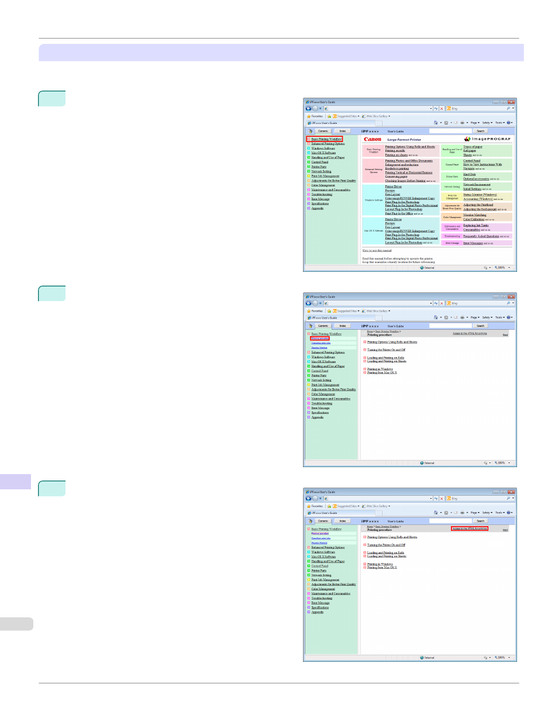Open the Safety menu in the top browser window
Viewport: 558px width, 722px height.
pos(487,123)
